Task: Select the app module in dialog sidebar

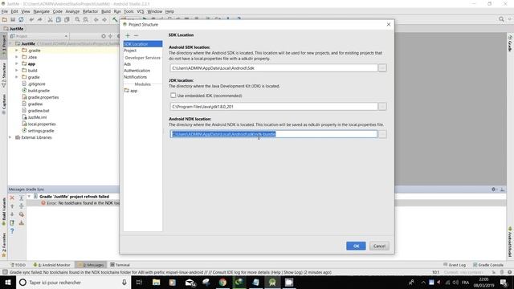Action: coord(131,91)
